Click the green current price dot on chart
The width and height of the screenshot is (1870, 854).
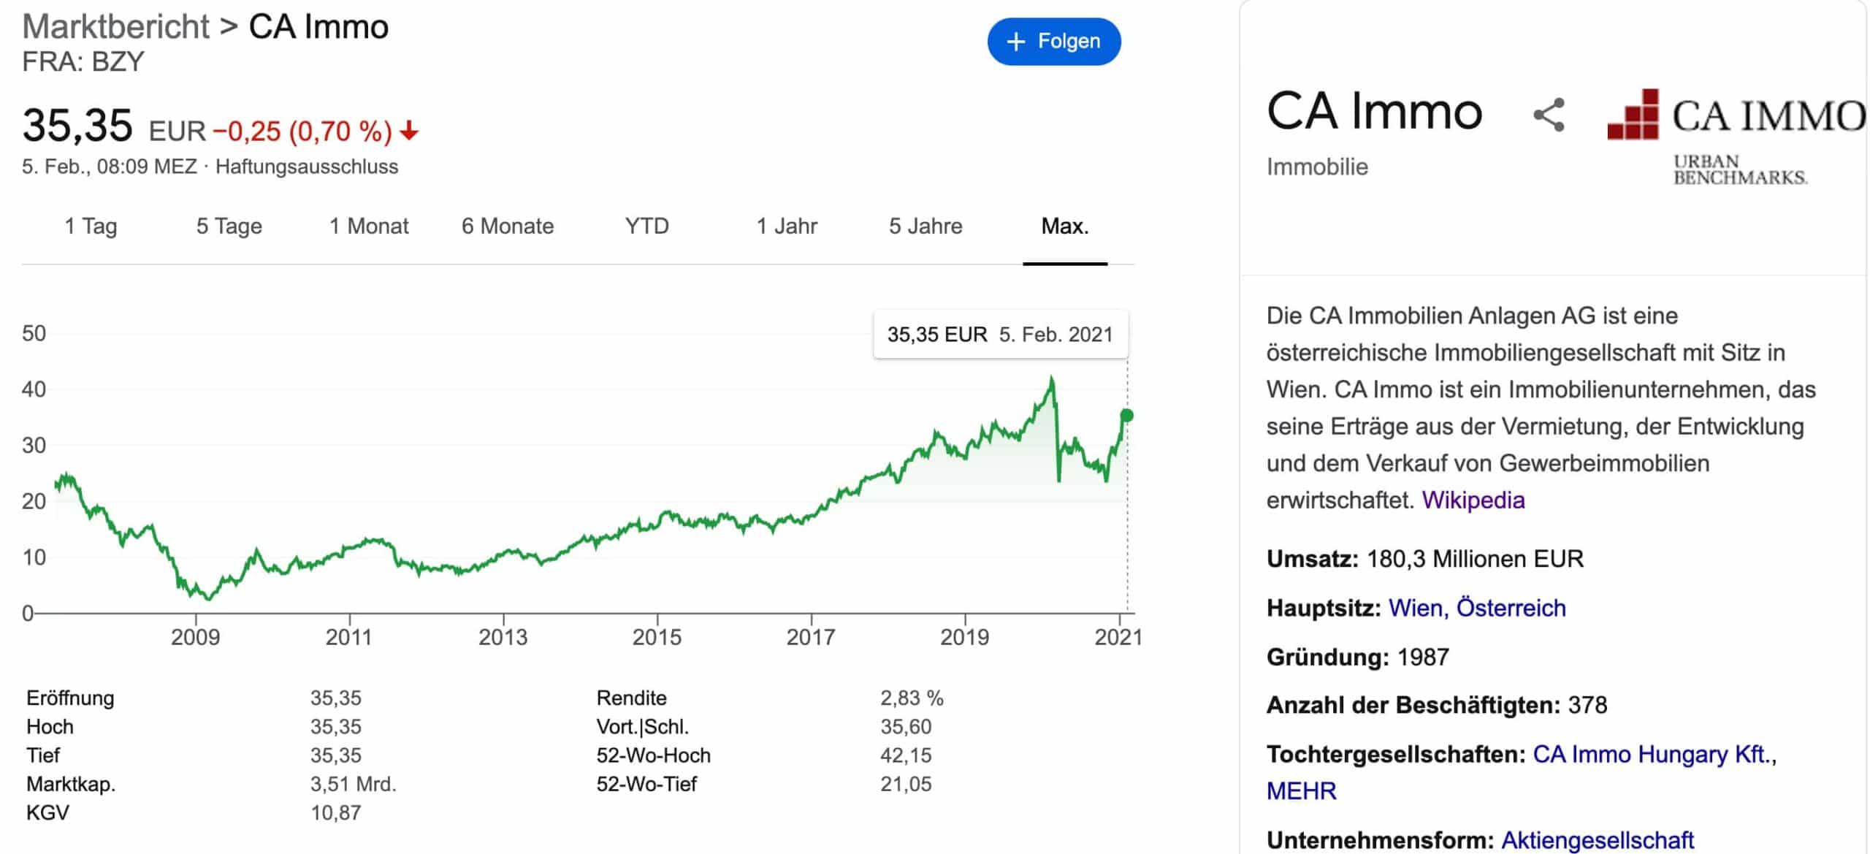[x=1126, y=416]
